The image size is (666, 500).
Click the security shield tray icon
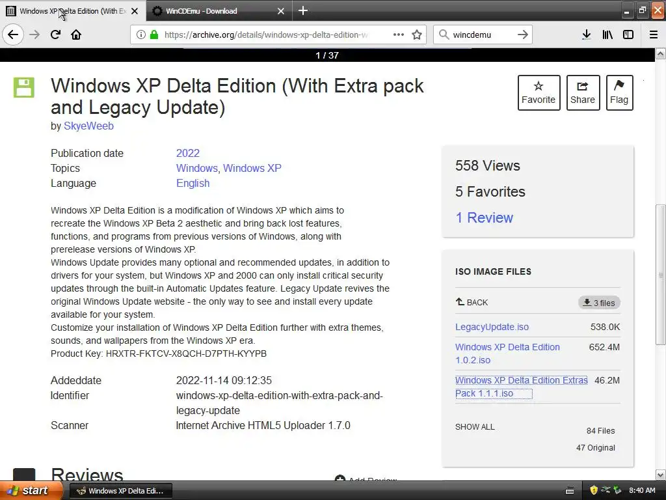pyautogui.click(x=594, y=491)
